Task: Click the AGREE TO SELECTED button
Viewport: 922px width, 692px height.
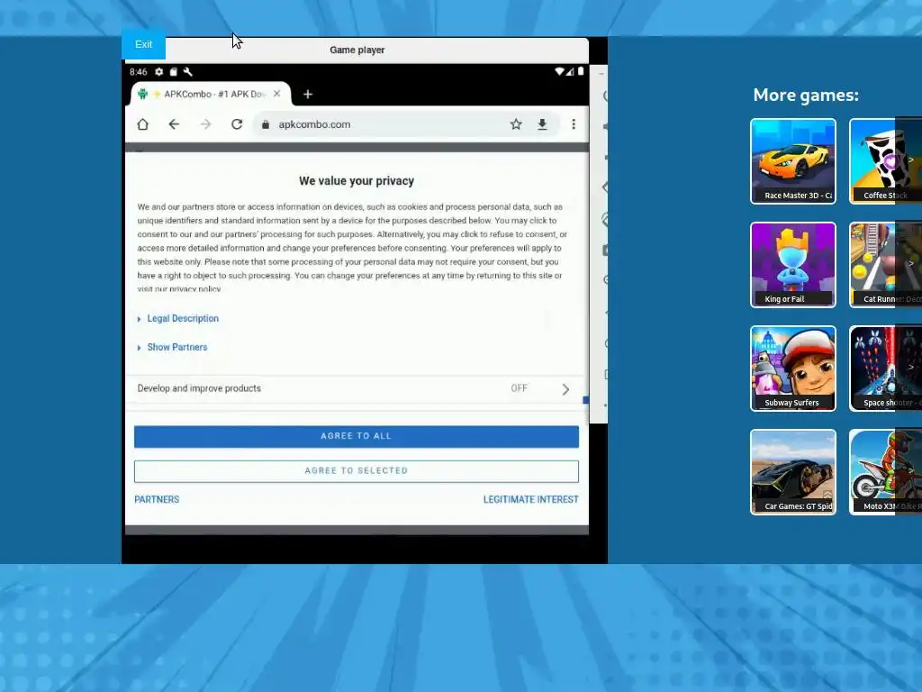Action: pos(357,471)
